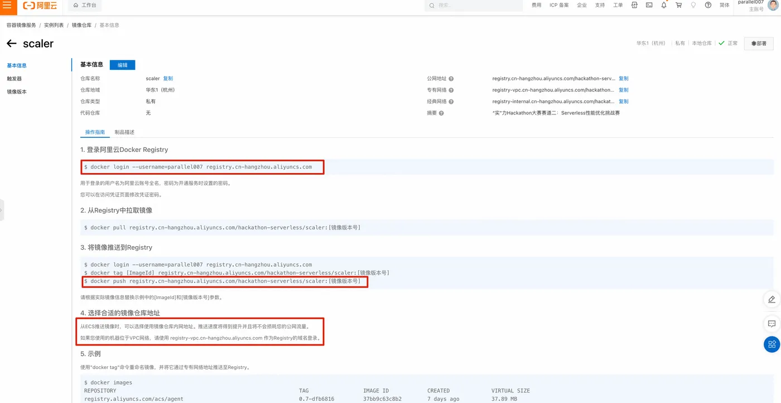Focus the top search 搜索 box
The image size is (781, 403).
tap(474, 5)
